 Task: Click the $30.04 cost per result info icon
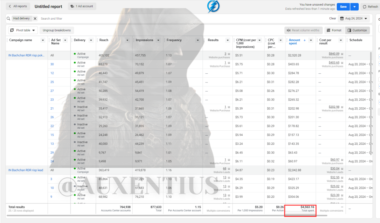click(342, 169)
